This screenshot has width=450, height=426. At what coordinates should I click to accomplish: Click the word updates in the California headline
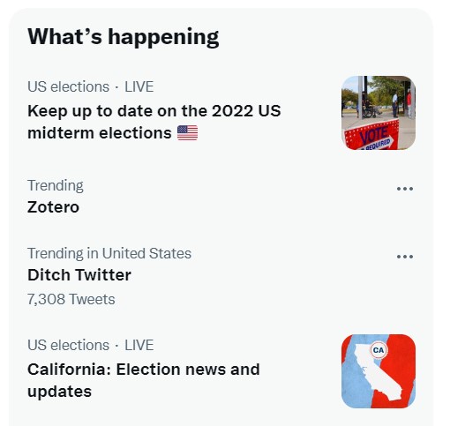click(59, 392)
